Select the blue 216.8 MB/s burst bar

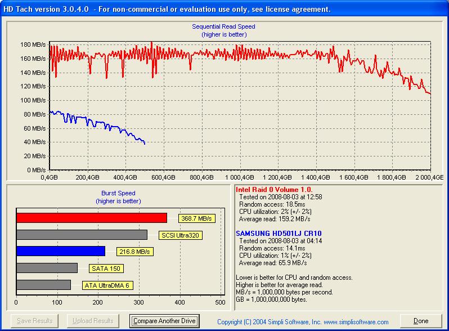[x=61, y=251]
